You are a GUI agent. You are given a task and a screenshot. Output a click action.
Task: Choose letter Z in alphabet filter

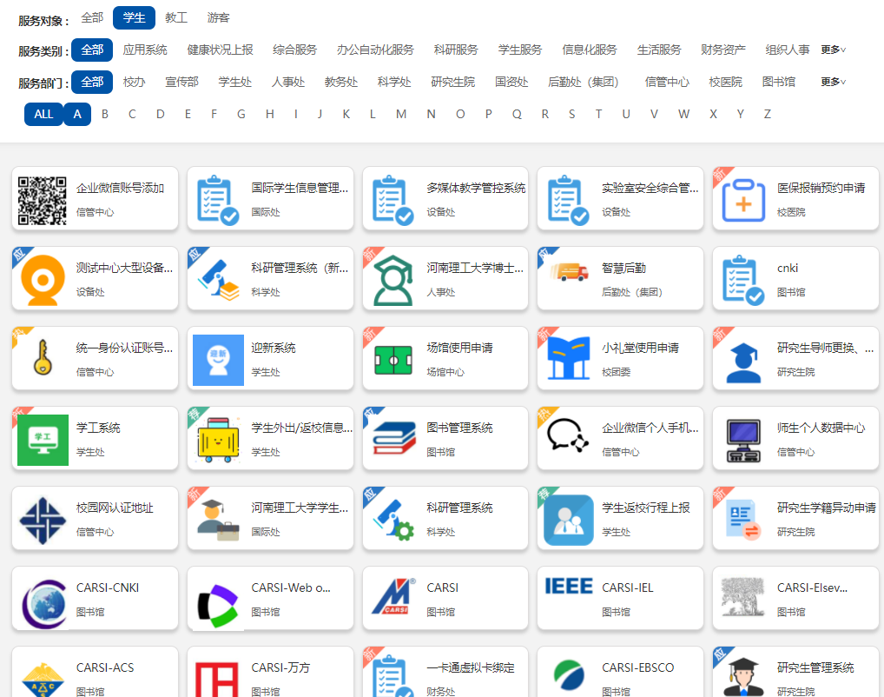pyautogui.click(x=768, y=114)
